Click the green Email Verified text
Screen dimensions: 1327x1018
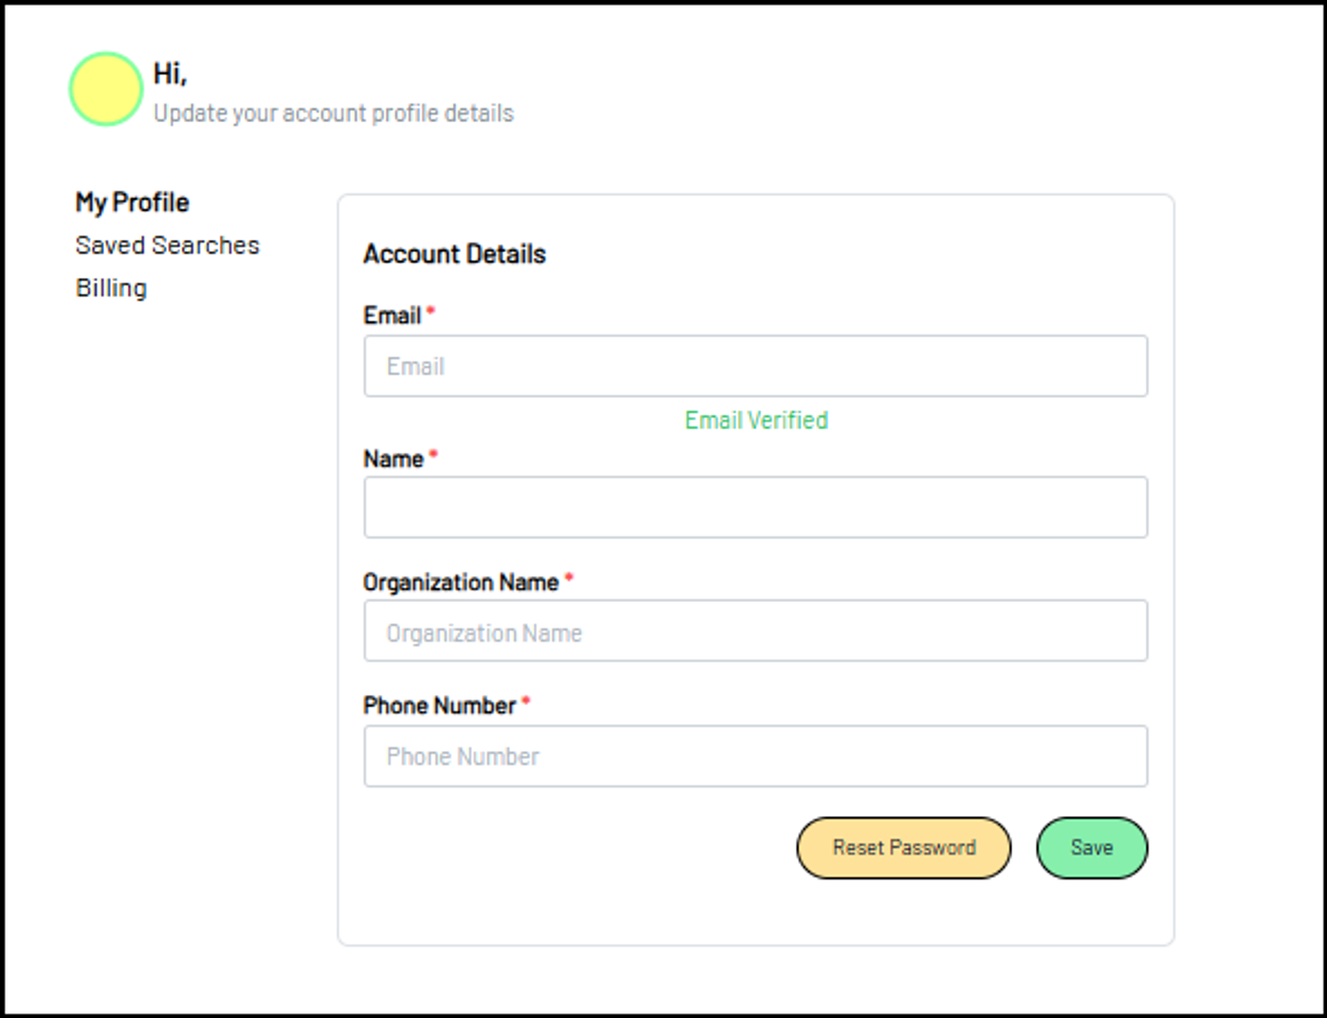coord(756,420)
